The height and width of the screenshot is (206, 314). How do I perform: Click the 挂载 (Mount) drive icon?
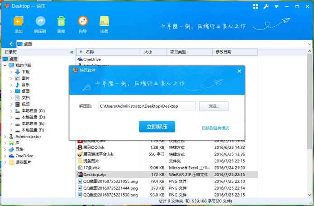[x=104, y=21]
